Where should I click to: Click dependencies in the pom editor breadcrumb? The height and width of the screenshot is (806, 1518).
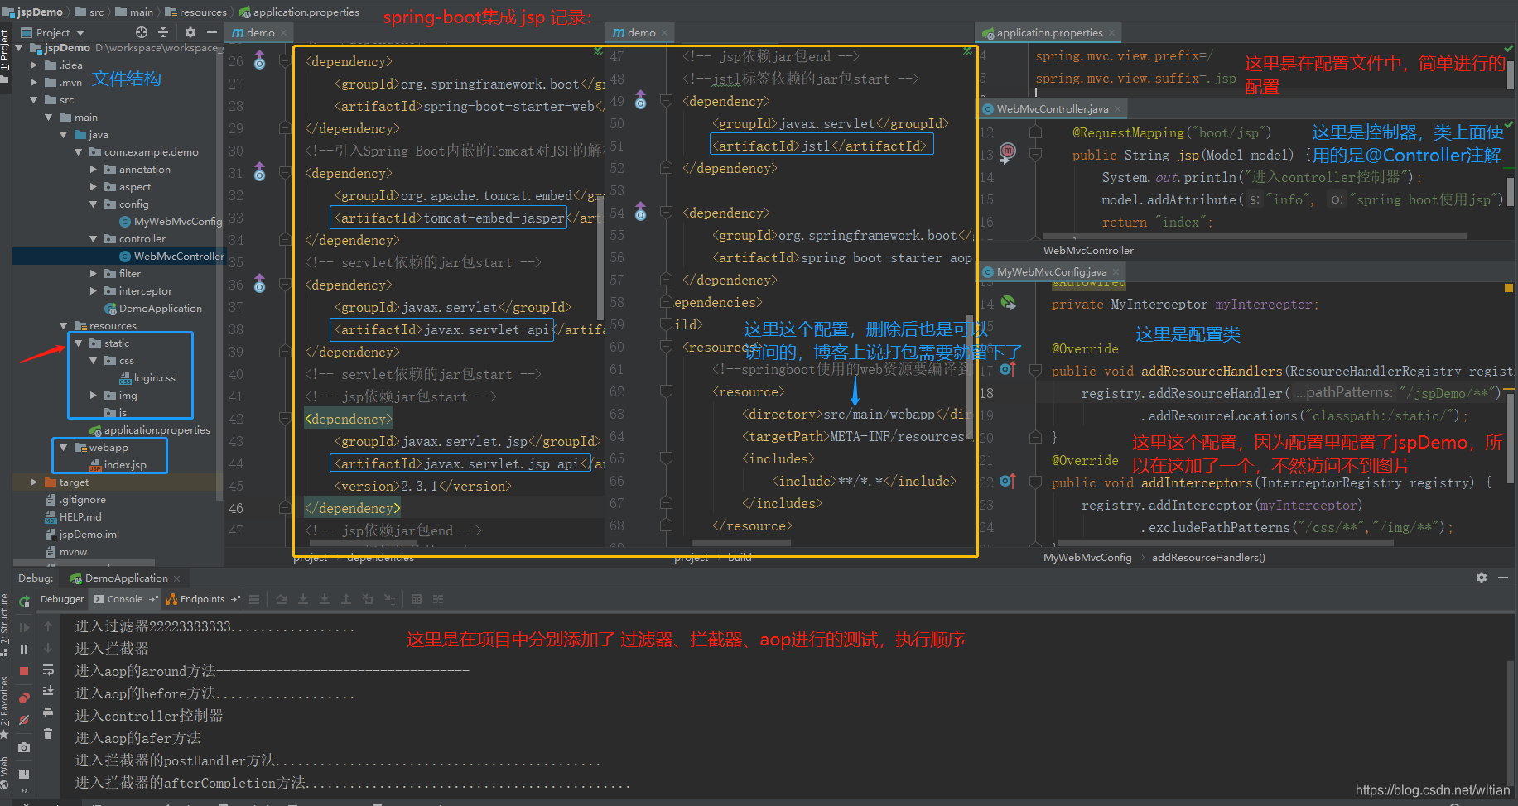coord(381,558)
